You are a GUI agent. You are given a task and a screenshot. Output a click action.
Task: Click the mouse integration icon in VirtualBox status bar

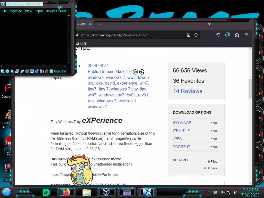pos(47,71)
